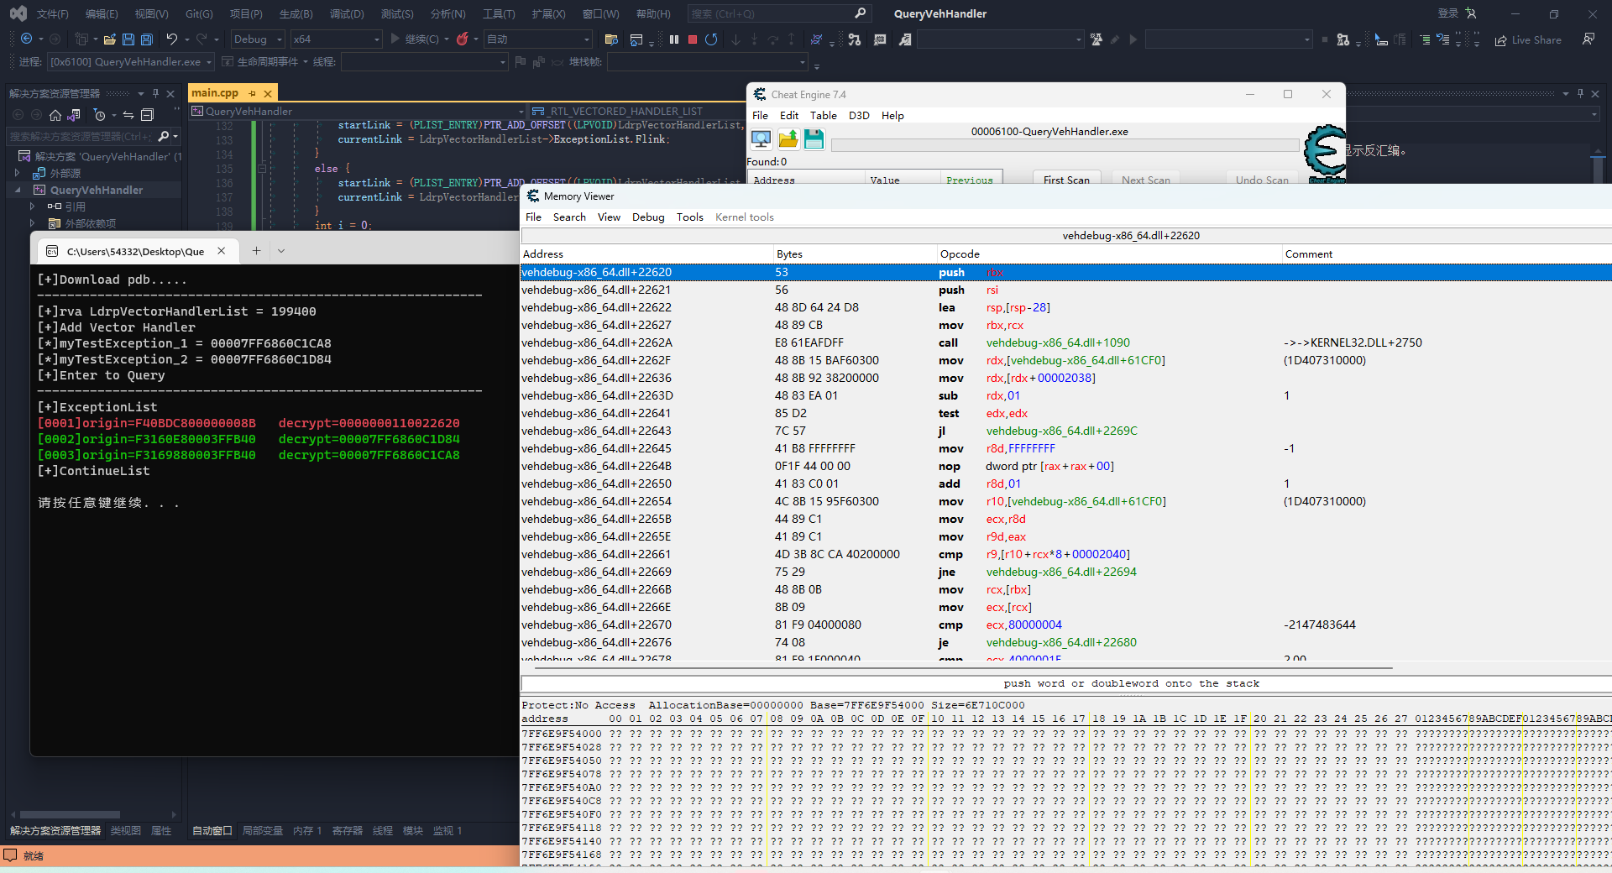Open the Tools menu in Memory Viewer
1612x873 pixels.
pyautogui.click(x=689, y=217)
